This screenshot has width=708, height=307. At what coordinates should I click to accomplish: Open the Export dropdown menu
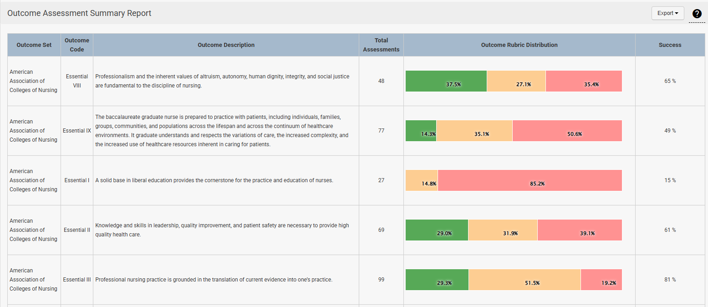coord(667,13)
